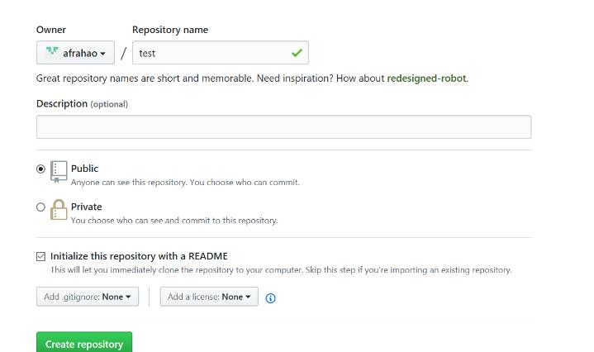
Task: Select the Public radio button
Action: 40,169
